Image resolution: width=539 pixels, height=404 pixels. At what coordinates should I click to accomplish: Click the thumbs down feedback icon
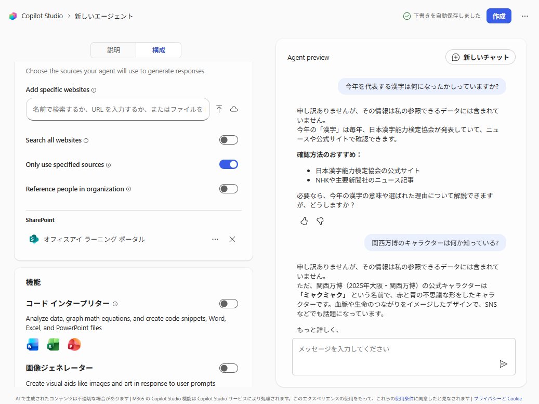coord(320,221)
